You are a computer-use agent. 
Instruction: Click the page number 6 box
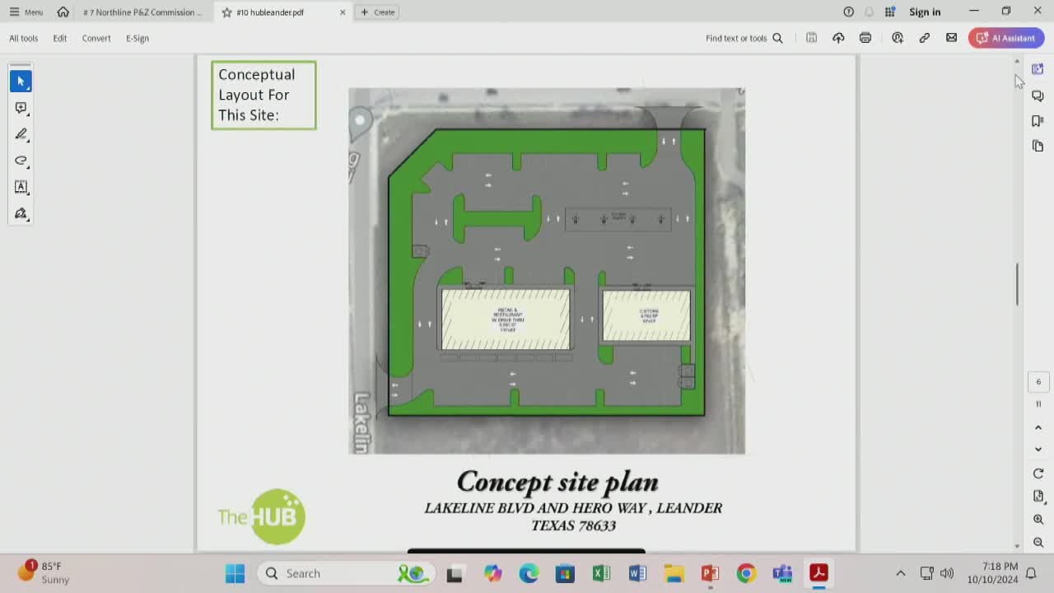coord(1038,381)
